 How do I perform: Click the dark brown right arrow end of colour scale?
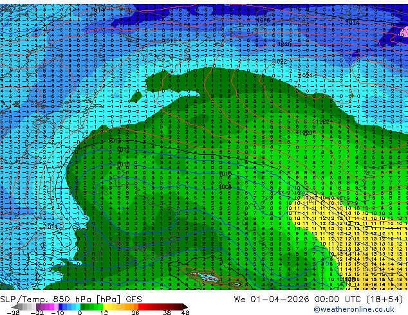tap(185, 307)
